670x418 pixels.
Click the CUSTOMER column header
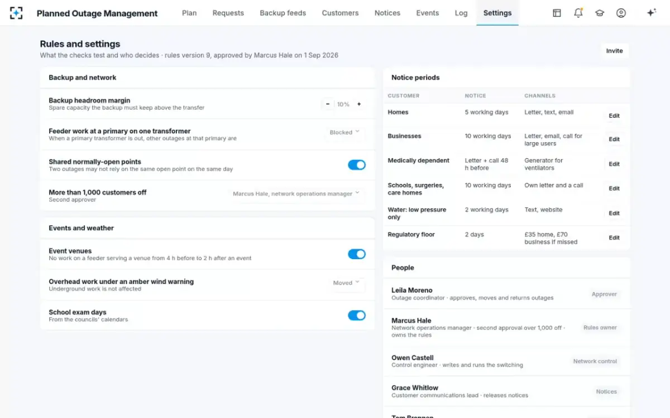coord(404,96)
